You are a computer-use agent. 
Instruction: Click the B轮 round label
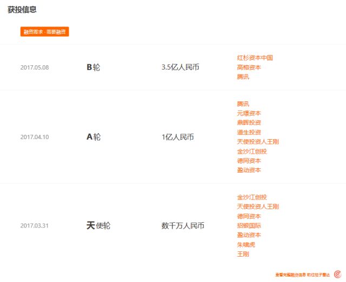pyautogui.click(x=93, y=67)
